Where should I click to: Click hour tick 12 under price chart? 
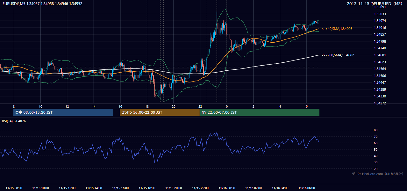pyautogui.click(x=67, y=106)
